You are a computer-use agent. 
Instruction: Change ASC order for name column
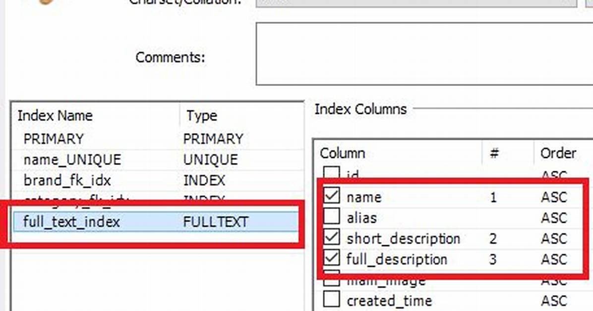coord(554,197)
